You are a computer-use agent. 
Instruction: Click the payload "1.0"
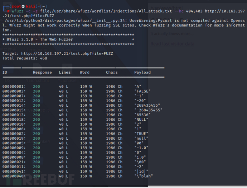(x=140, y=157)
